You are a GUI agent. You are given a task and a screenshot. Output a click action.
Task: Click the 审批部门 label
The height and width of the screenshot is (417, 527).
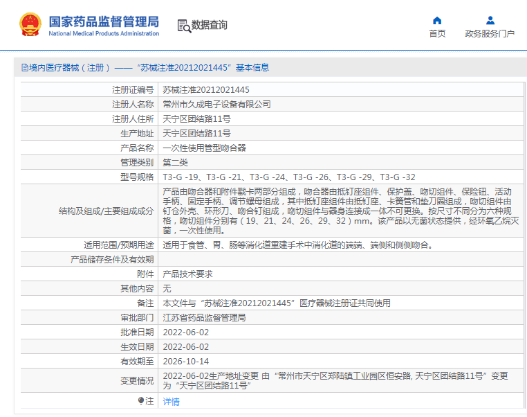click(137, 317)
